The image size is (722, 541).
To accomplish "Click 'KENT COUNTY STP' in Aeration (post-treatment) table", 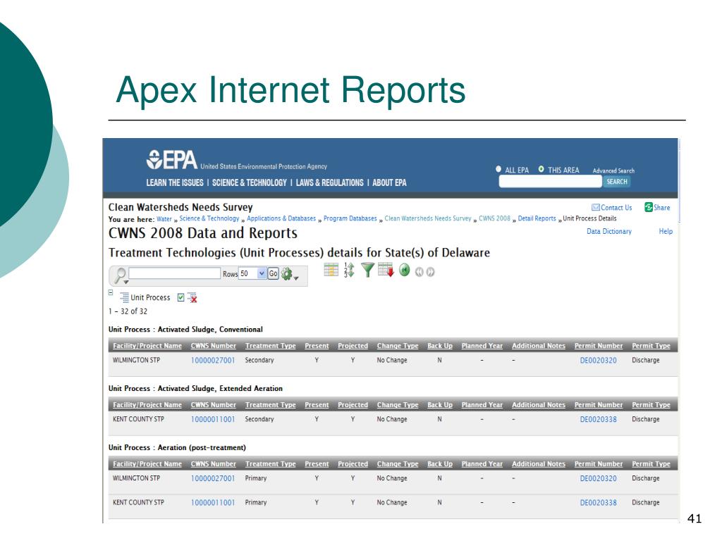I will pyautogui.click(x=138, y=502).
